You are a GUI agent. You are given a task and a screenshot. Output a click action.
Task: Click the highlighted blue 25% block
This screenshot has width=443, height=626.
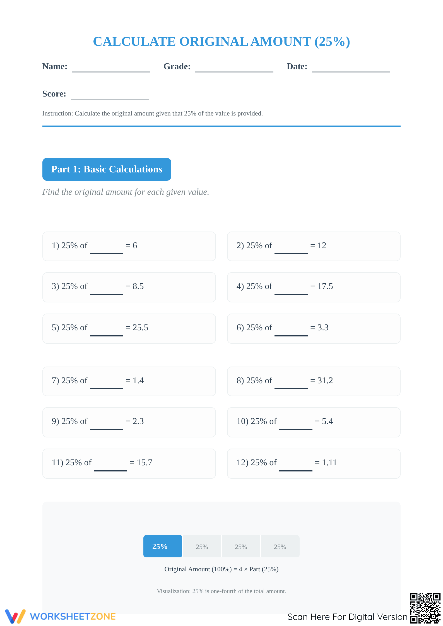163,546
